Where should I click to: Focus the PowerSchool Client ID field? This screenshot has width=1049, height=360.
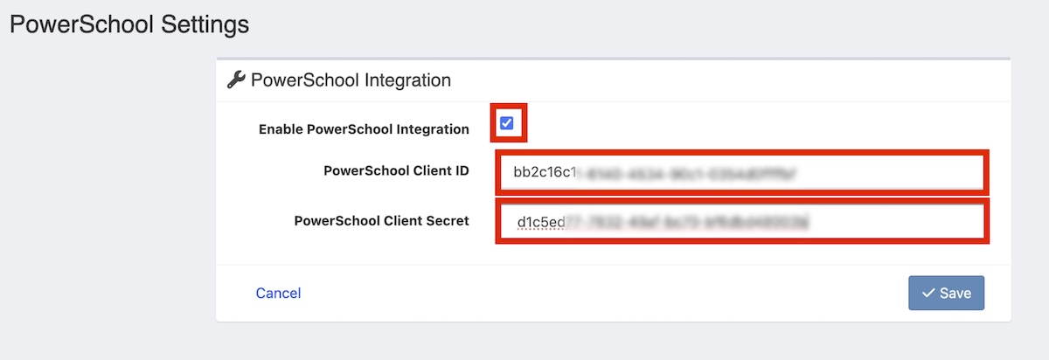(743, 173)
